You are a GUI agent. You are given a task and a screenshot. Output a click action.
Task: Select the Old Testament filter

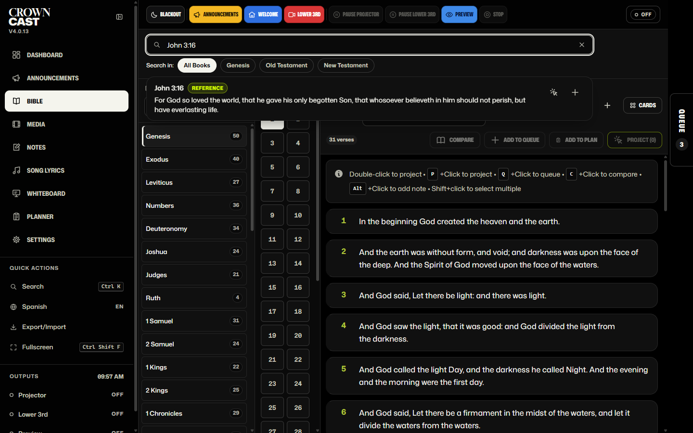click(286, 65)
